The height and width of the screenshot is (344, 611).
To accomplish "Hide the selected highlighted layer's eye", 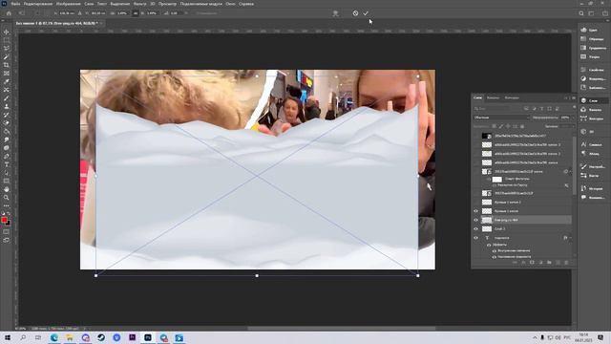I will [475, 220].
